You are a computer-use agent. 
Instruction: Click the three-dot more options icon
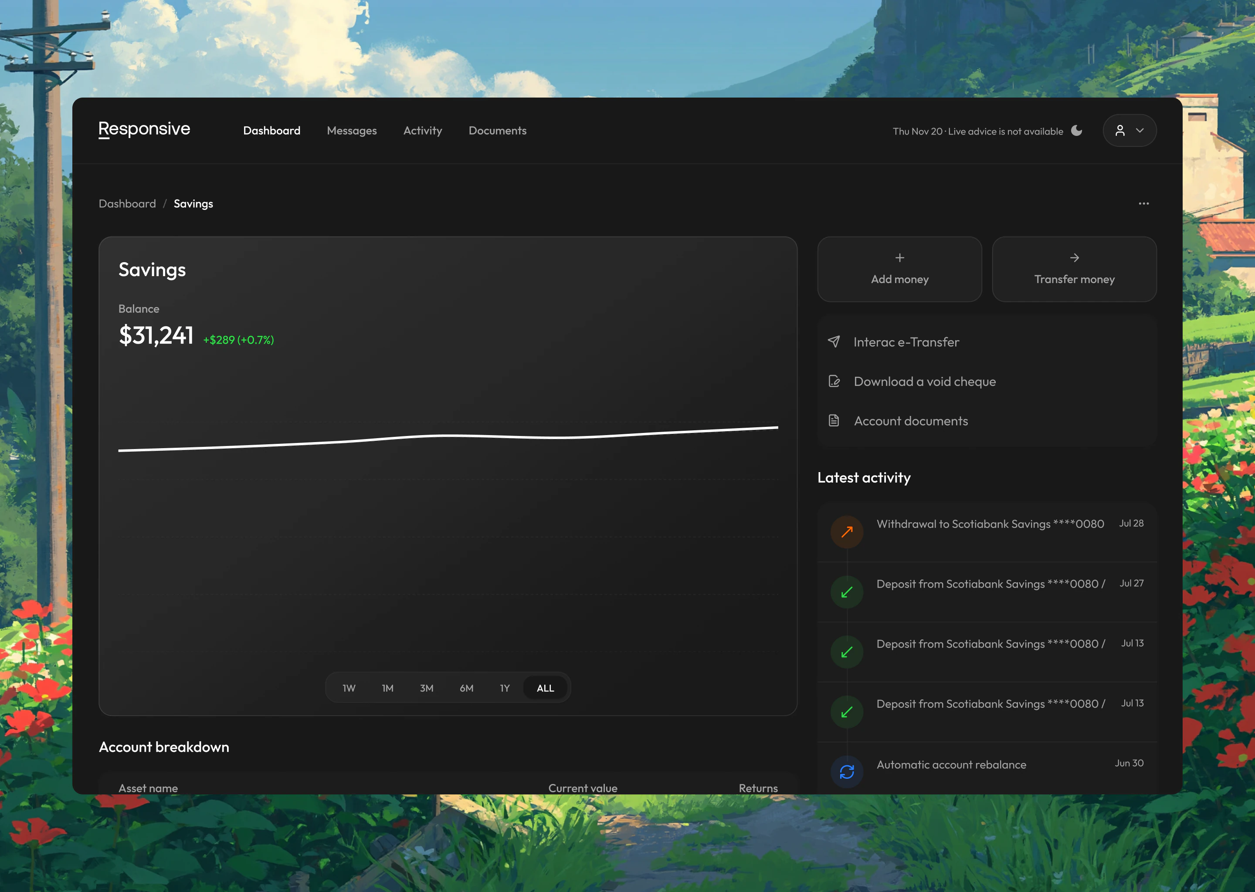[1143, 204]
